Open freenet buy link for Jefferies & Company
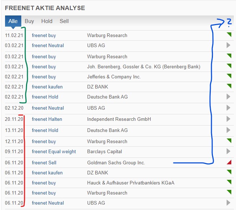The image size is (236, 210). (44, 77)
